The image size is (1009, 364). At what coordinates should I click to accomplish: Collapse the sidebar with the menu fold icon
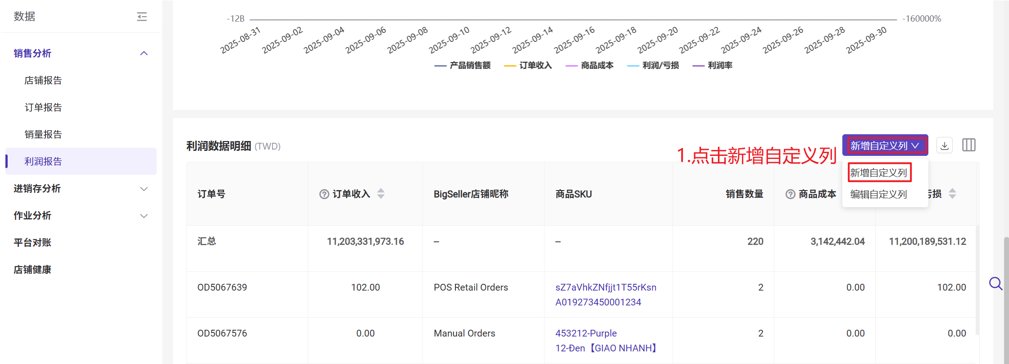click(142, 17)
